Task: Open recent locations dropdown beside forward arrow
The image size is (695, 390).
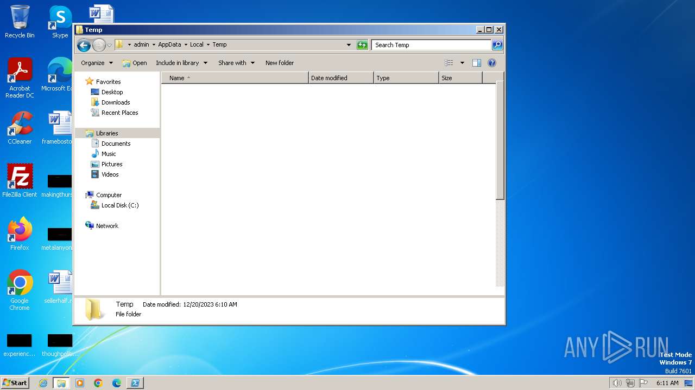Action: click(x=109, y=45)
